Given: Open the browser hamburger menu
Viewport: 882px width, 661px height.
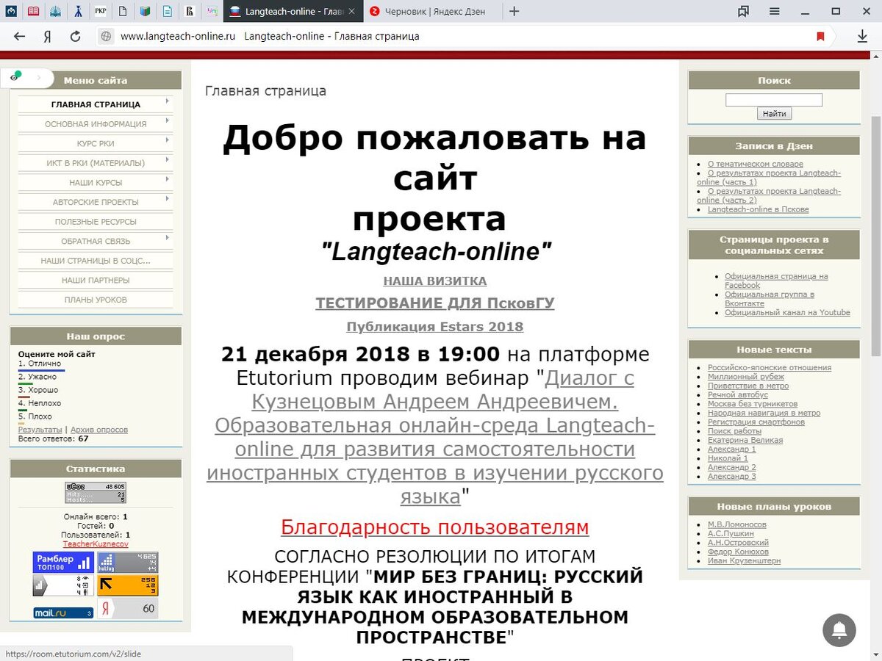Looking at the screenshot, I should tap(775, 11).
